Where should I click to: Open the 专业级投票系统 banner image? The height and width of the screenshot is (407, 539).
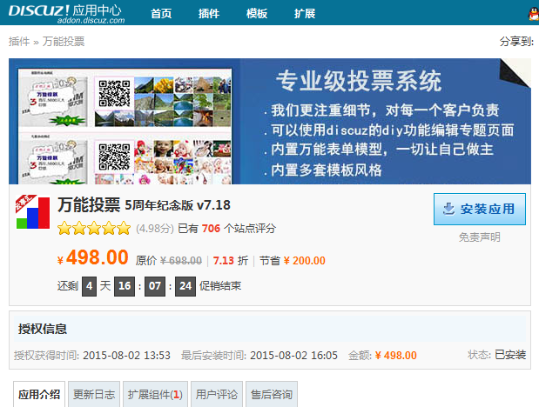(270, 121)
